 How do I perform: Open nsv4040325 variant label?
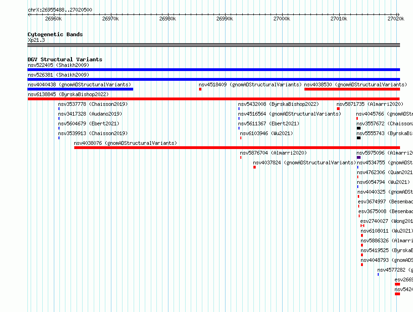click(x=385, y=192)
